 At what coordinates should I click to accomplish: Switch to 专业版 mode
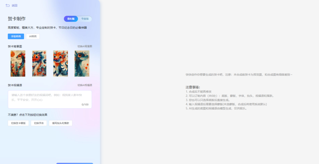pos(85,19)
